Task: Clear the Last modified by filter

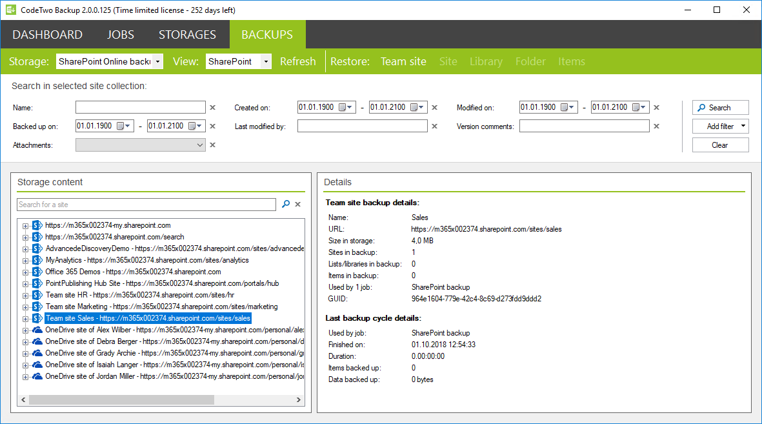Action: pos(434,126)
